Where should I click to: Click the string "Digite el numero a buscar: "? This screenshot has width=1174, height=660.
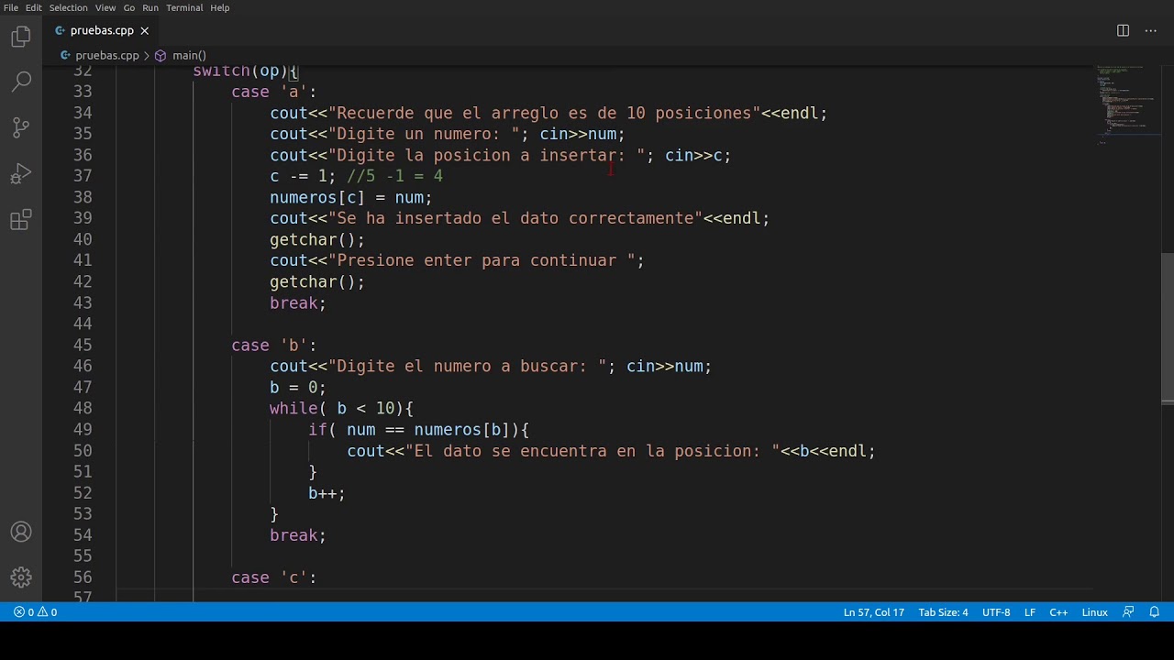tap(467, 366)
